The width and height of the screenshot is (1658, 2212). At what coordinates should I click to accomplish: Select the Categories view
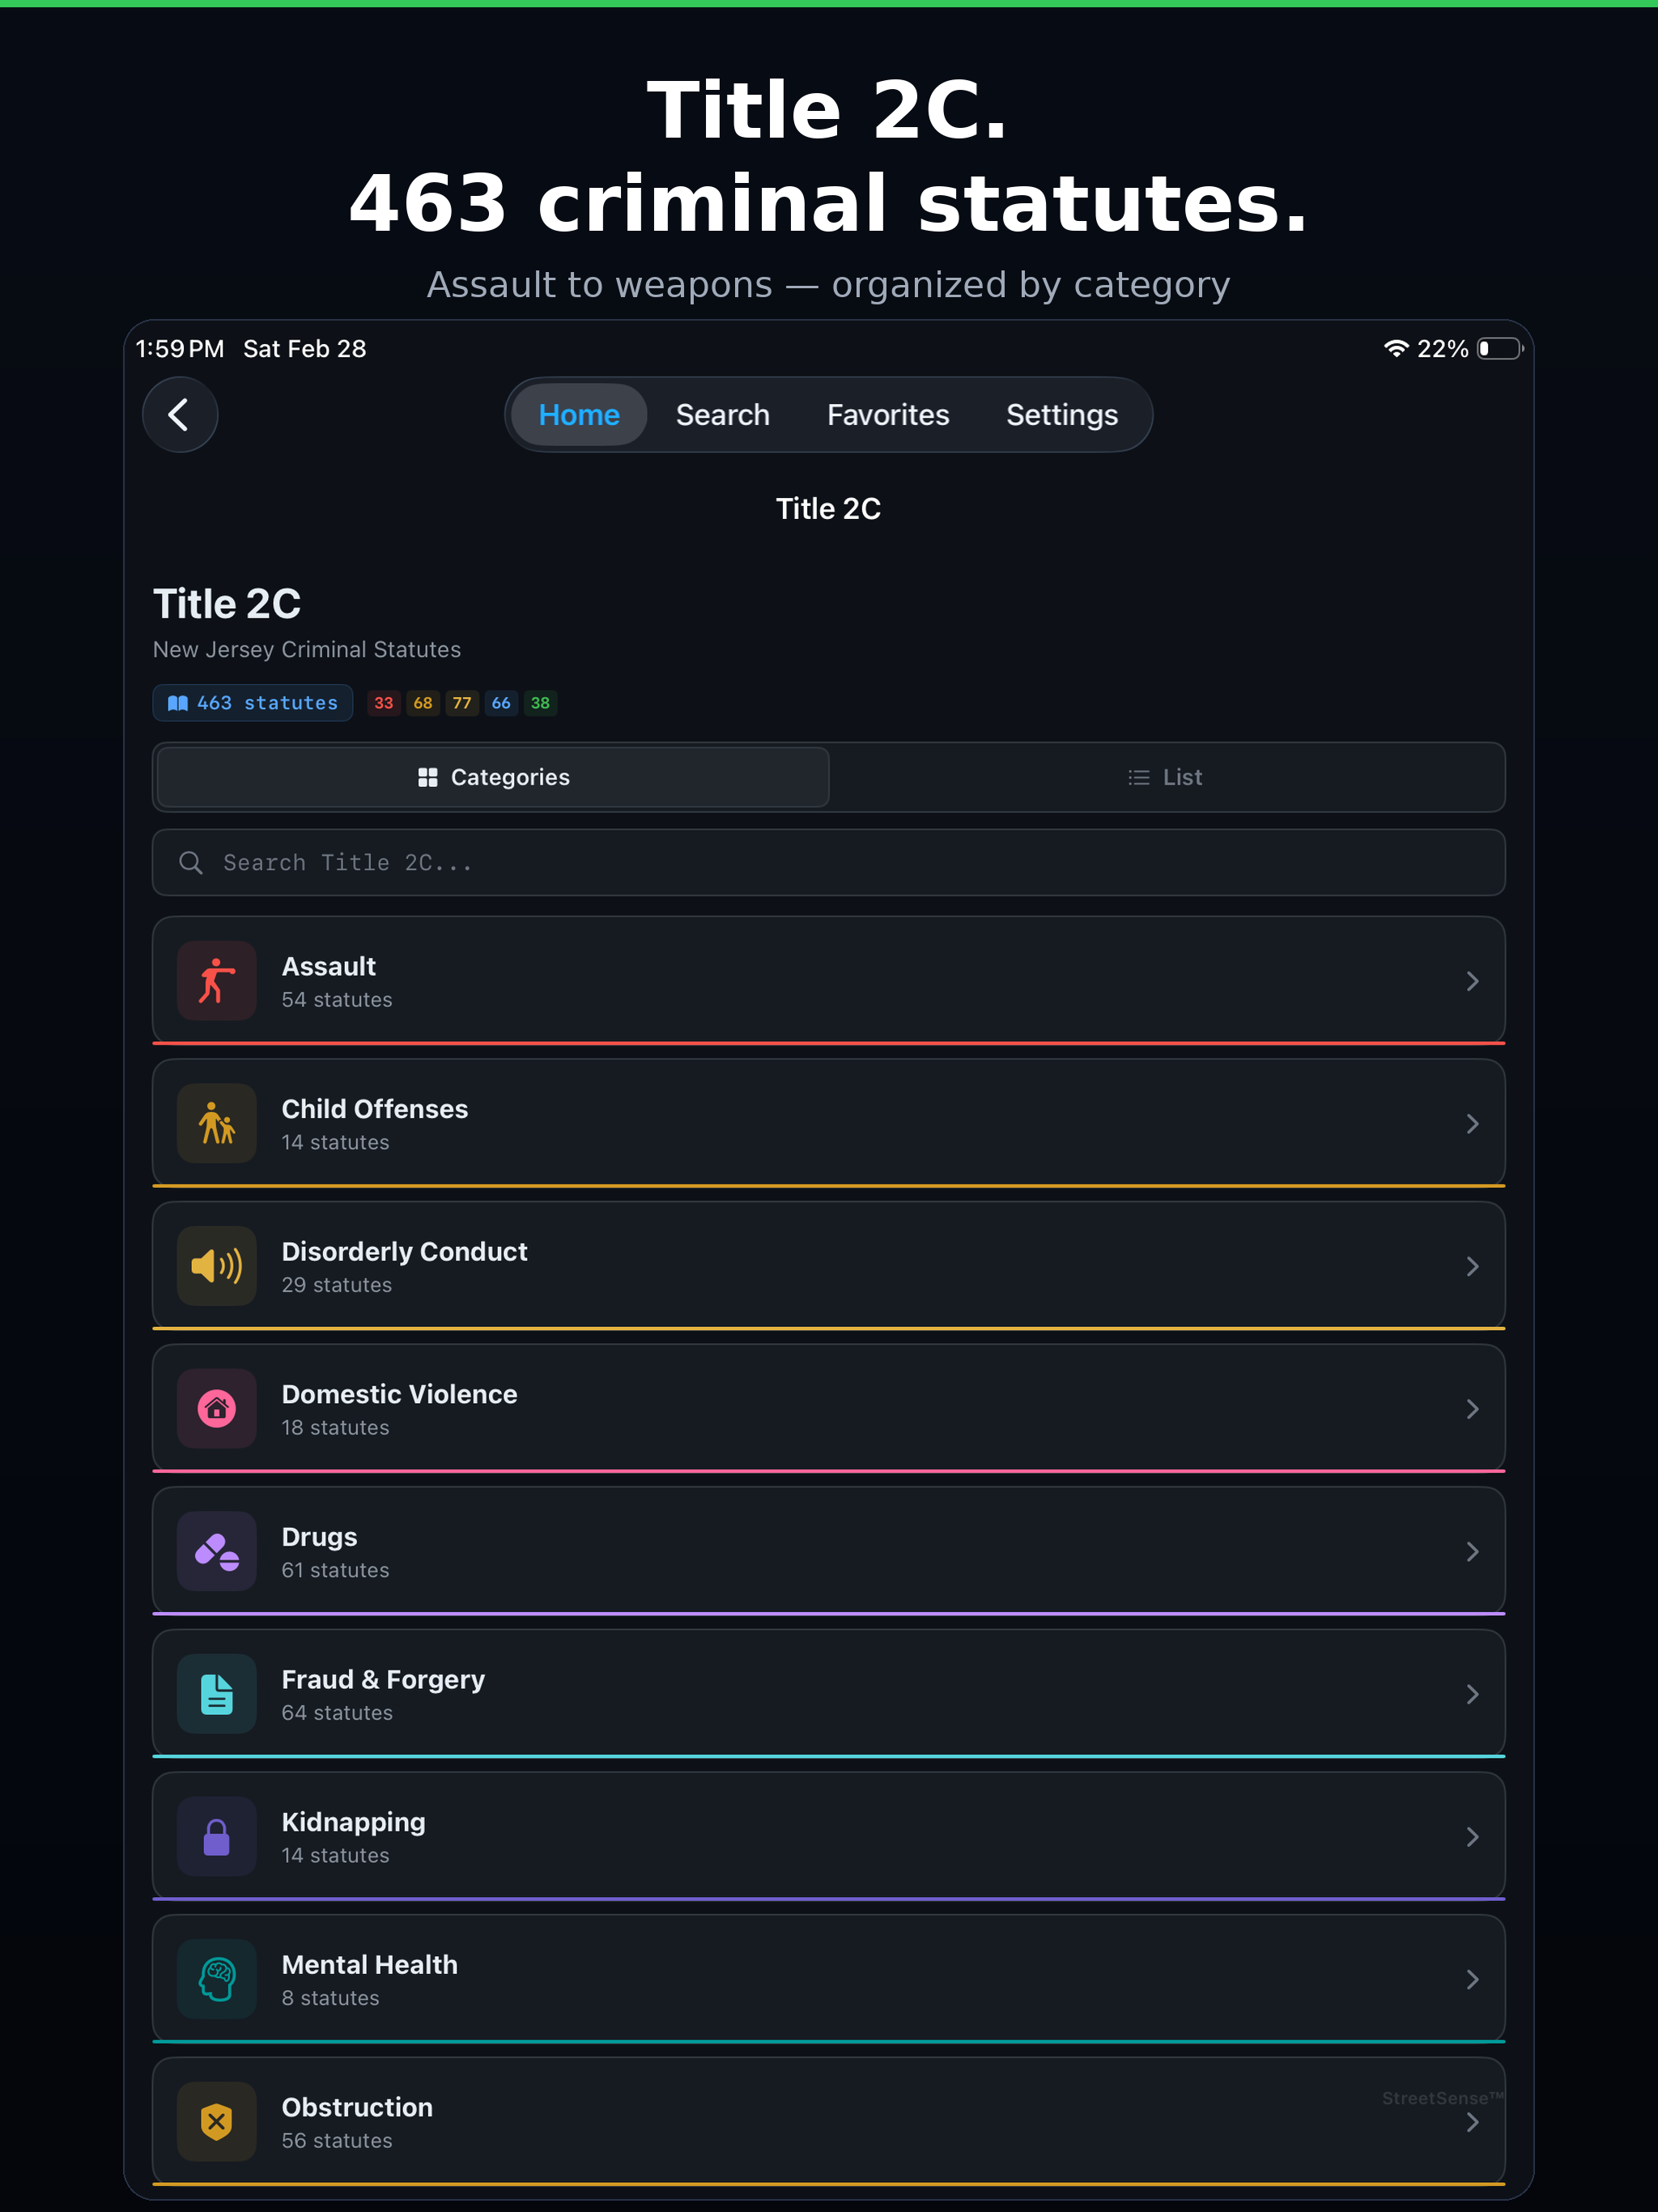(x=493, y=777)
